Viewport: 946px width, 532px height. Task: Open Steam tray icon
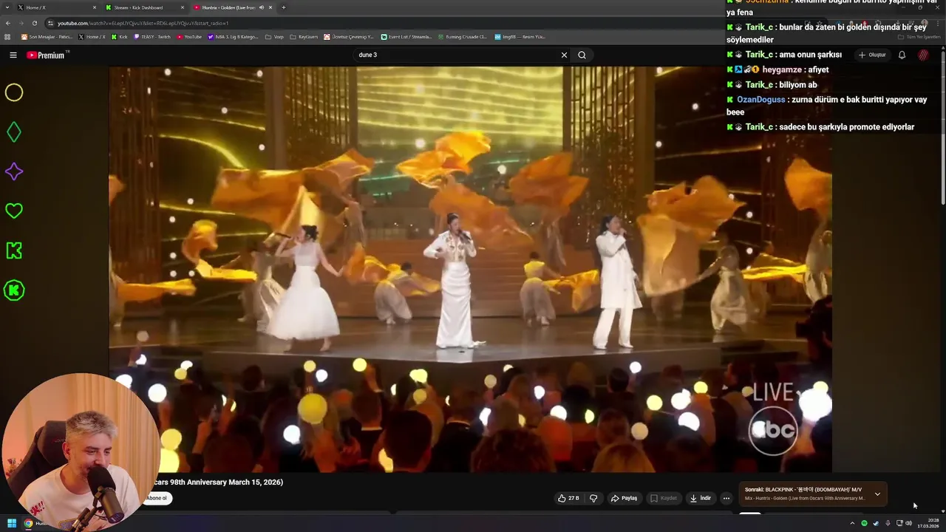pyautogui.click(x=876, y=523)
